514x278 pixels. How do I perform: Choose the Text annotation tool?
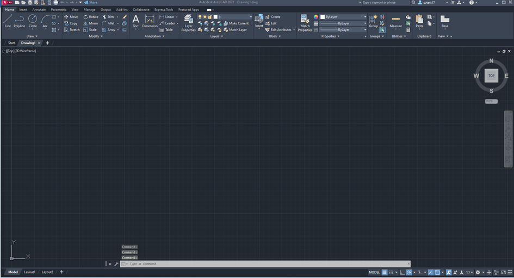[x=135, y=21]
